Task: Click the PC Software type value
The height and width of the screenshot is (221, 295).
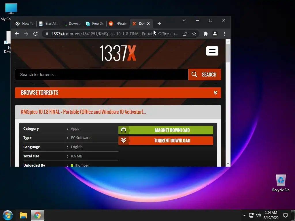Action: click(81, 138)
